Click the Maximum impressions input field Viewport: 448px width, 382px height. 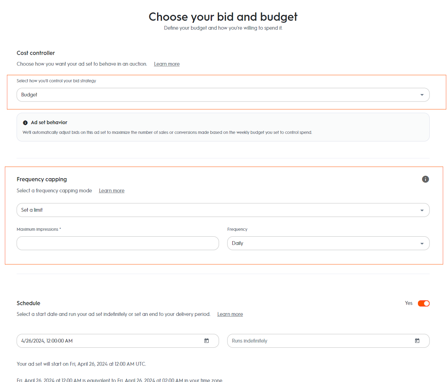point(118,243)
